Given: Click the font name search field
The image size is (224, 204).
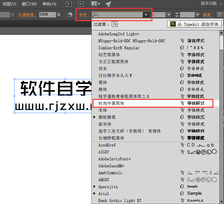Looking at the screenshot, I should [118, 15].
